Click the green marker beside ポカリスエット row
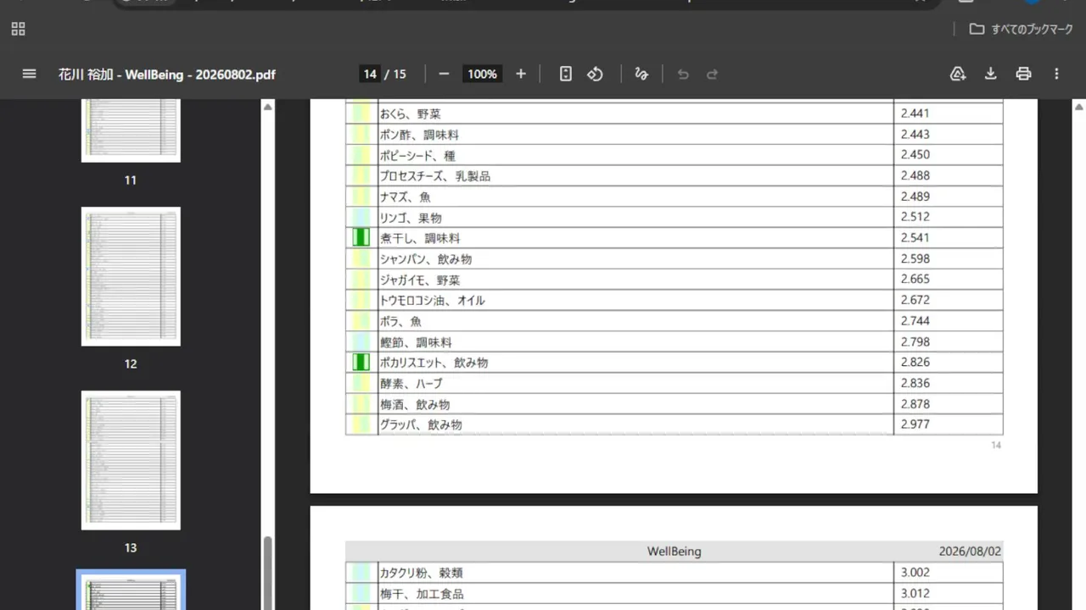 click(361, 363)
